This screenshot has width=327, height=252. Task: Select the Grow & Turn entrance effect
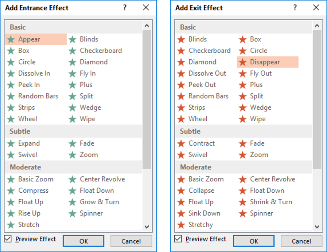tap(99, 202)
